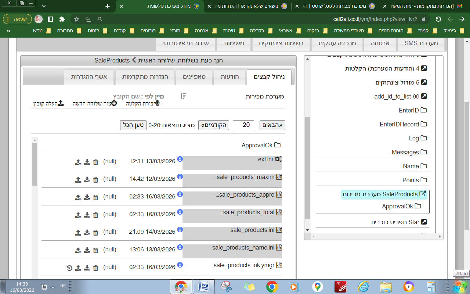Click the microphone יצירת הקלטה recording option
Screen dimensions: 470x294
(158, 103)
